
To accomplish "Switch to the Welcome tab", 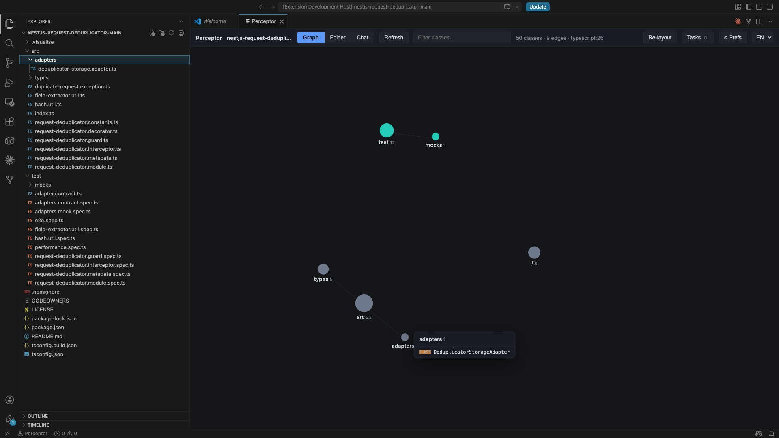I will point(214,21).
